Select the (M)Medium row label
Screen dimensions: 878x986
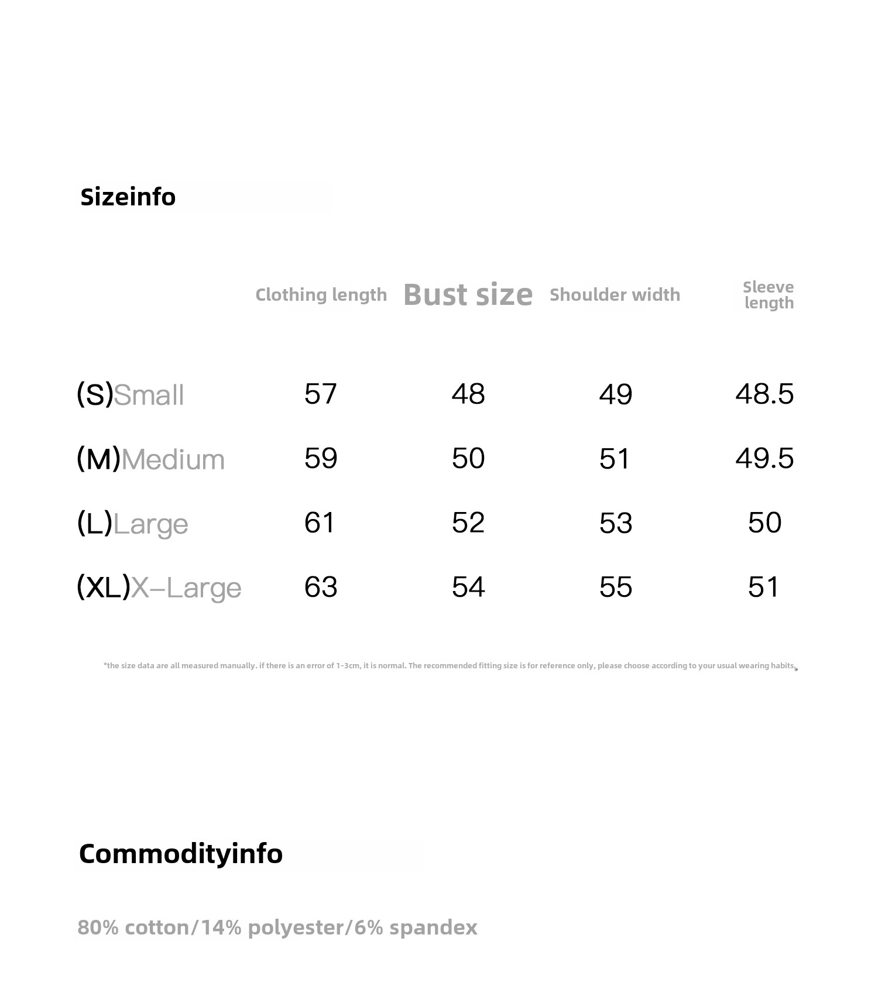[150, 459]
